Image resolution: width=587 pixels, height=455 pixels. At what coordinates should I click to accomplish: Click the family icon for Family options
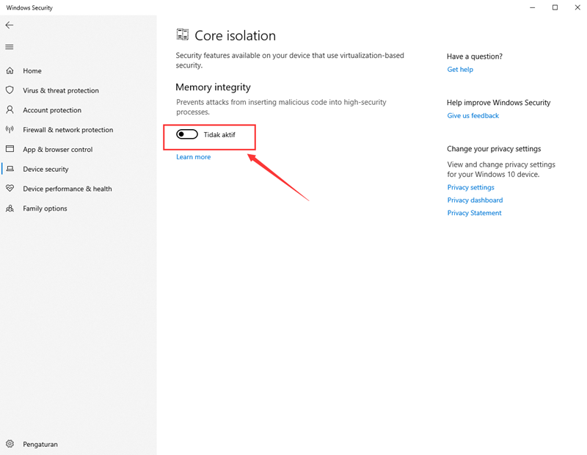point(10,208)
